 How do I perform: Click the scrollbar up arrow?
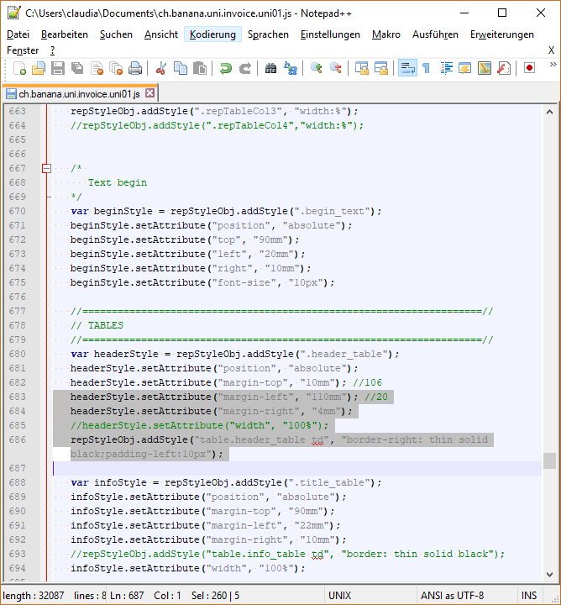(x=549, y=112)
